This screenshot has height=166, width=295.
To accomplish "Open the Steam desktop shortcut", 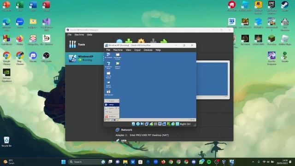I will click(x=285, y=6).
